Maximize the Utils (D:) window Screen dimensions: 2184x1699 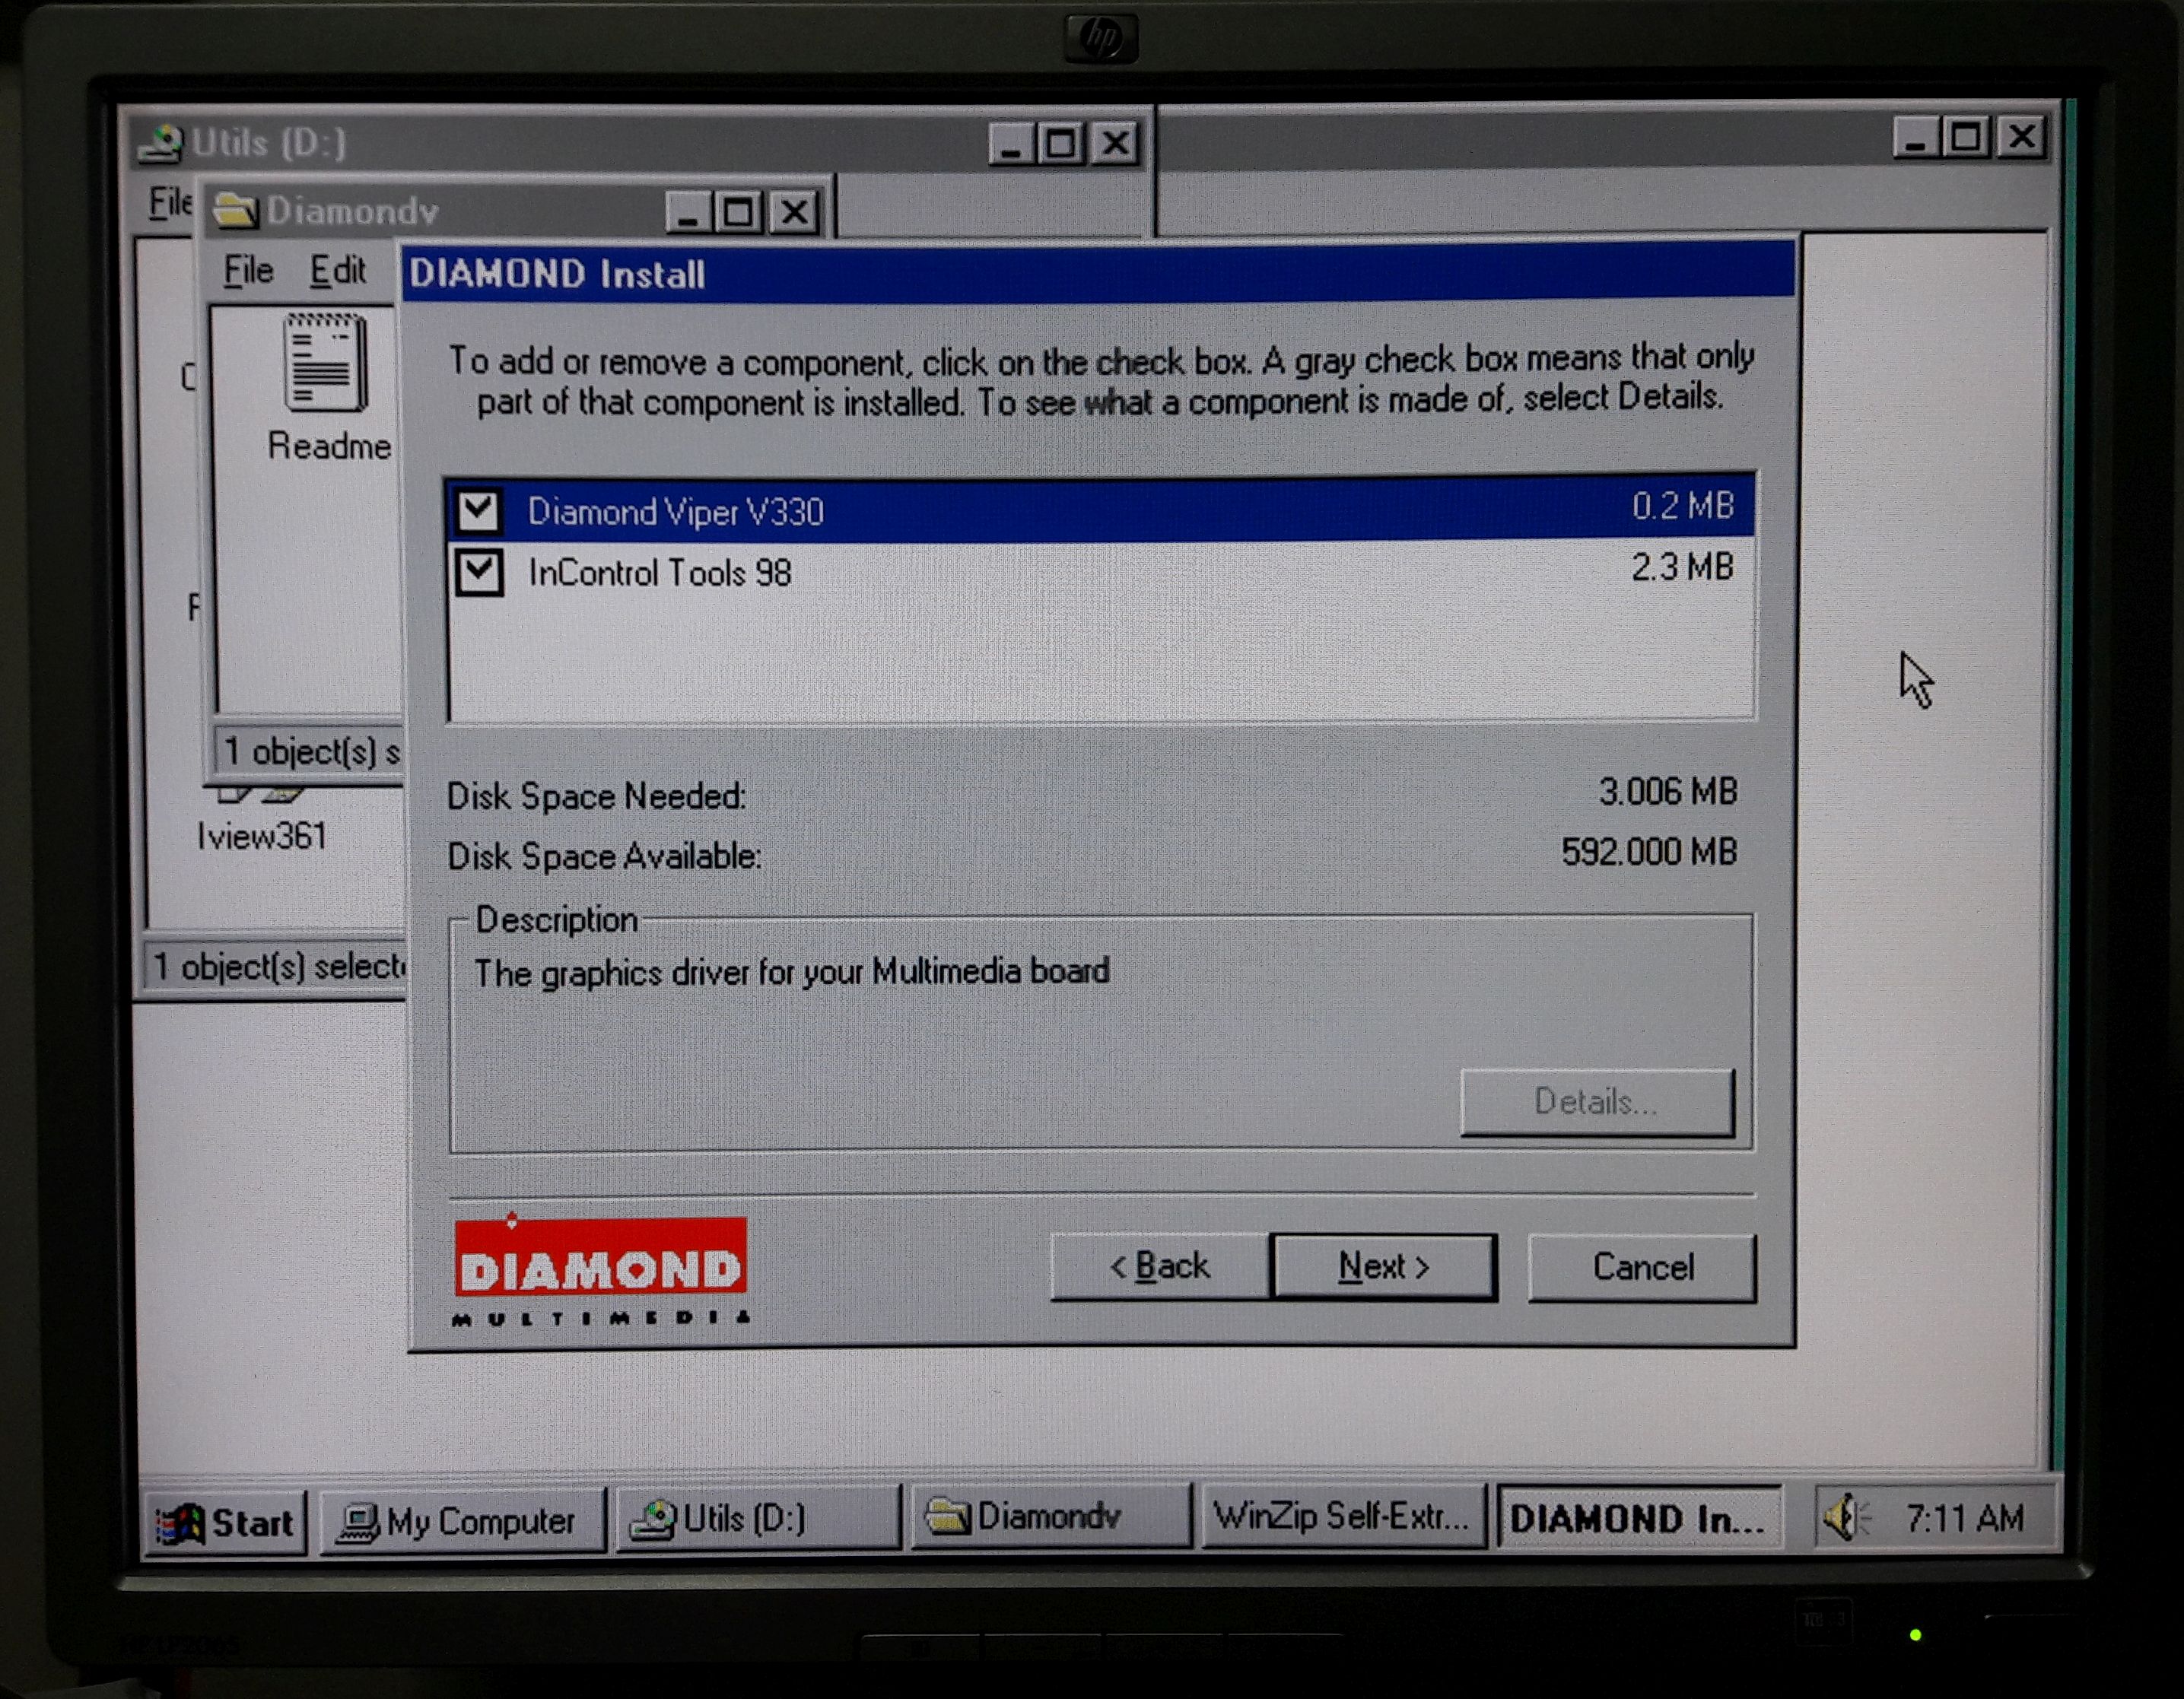[1060, 144]
